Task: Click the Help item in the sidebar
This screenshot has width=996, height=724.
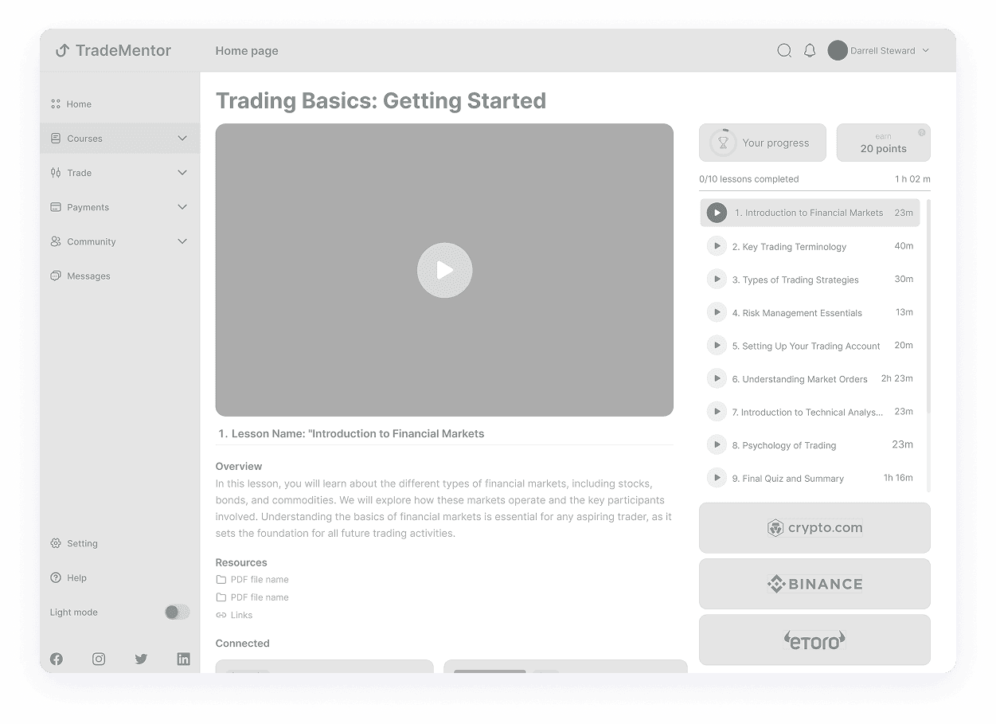Action: point(76,577)
